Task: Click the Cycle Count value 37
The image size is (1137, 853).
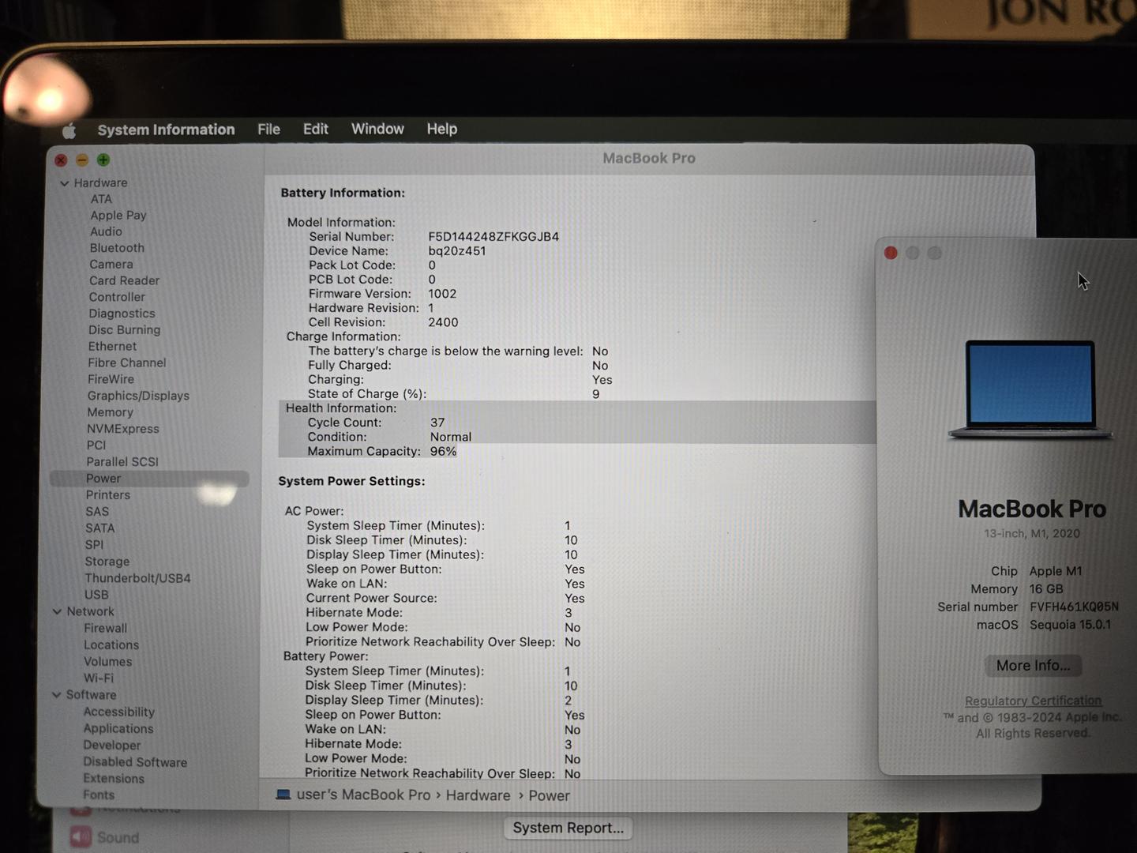Action: coord(437,423)
